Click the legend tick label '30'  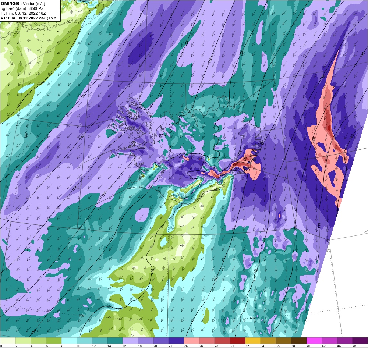tap(231, 346)
